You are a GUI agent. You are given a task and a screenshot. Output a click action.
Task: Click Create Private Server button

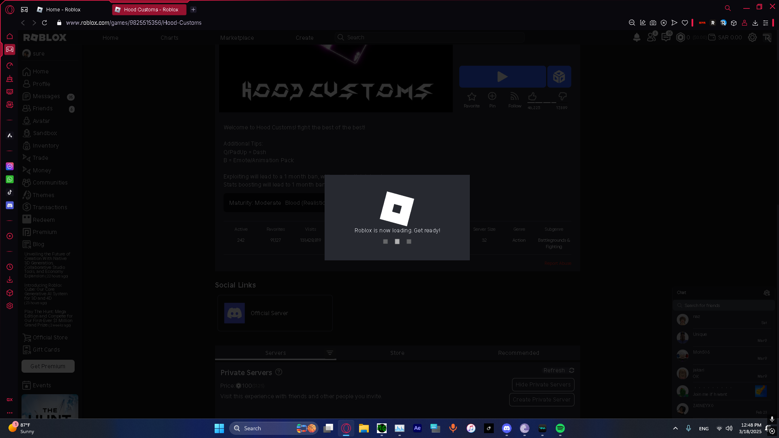(x=541, y=399)
